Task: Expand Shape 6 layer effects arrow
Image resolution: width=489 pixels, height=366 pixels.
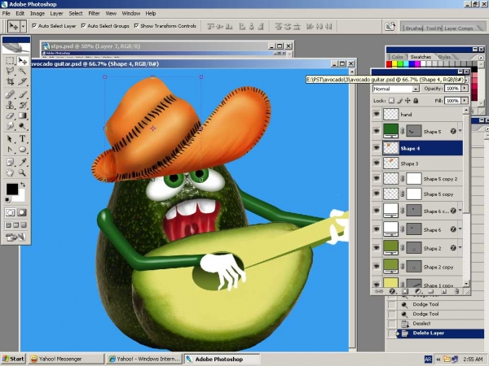Action: (x=460, y=229)
